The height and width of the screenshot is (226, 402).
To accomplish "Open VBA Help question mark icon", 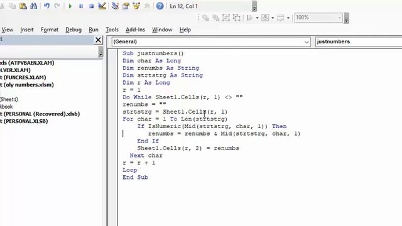I will pyautogui.click(x=160, y=6).
